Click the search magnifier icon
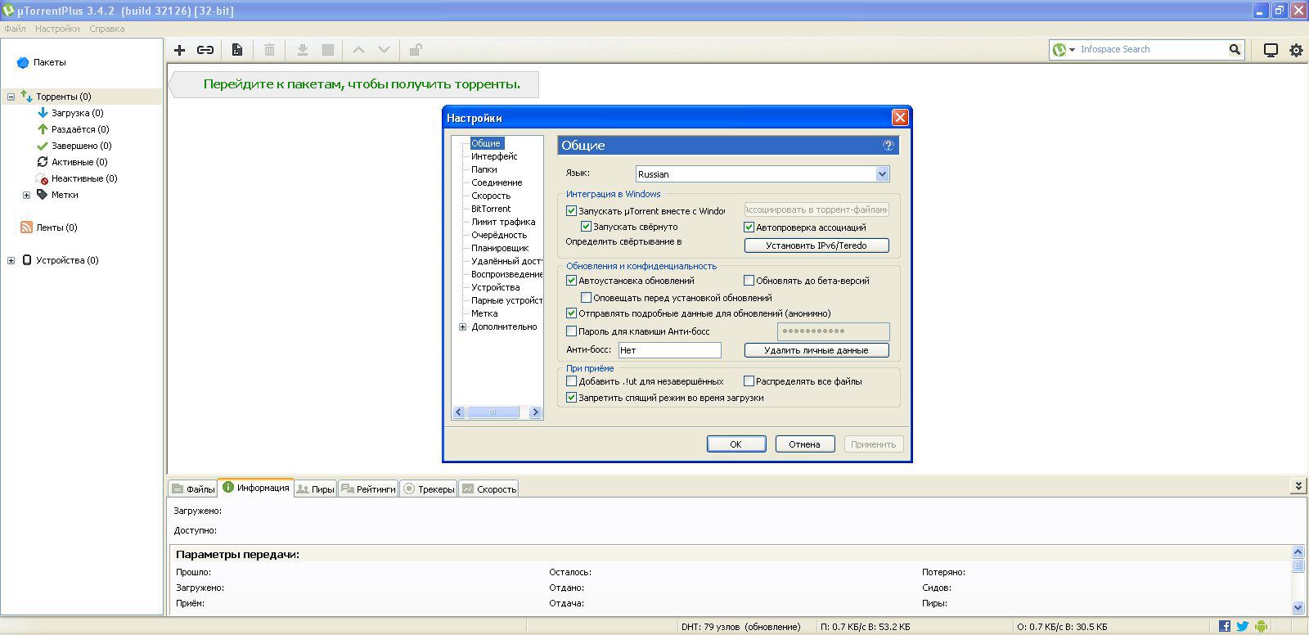 [1235, 50]
